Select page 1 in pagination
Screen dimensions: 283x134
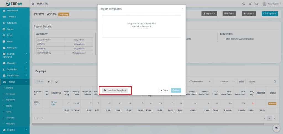pyautogui.click(x=269, y=118)
